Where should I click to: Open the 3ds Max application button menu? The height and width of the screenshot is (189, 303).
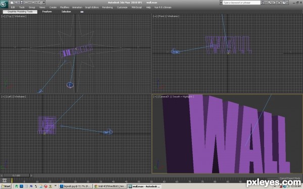tap(4, 4)
